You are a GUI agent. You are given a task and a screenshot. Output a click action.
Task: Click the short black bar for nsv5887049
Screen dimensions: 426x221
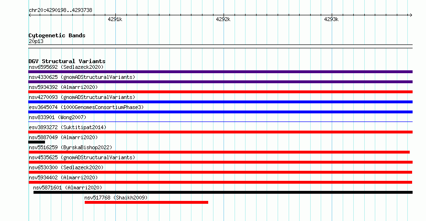(x=37, y=142)
